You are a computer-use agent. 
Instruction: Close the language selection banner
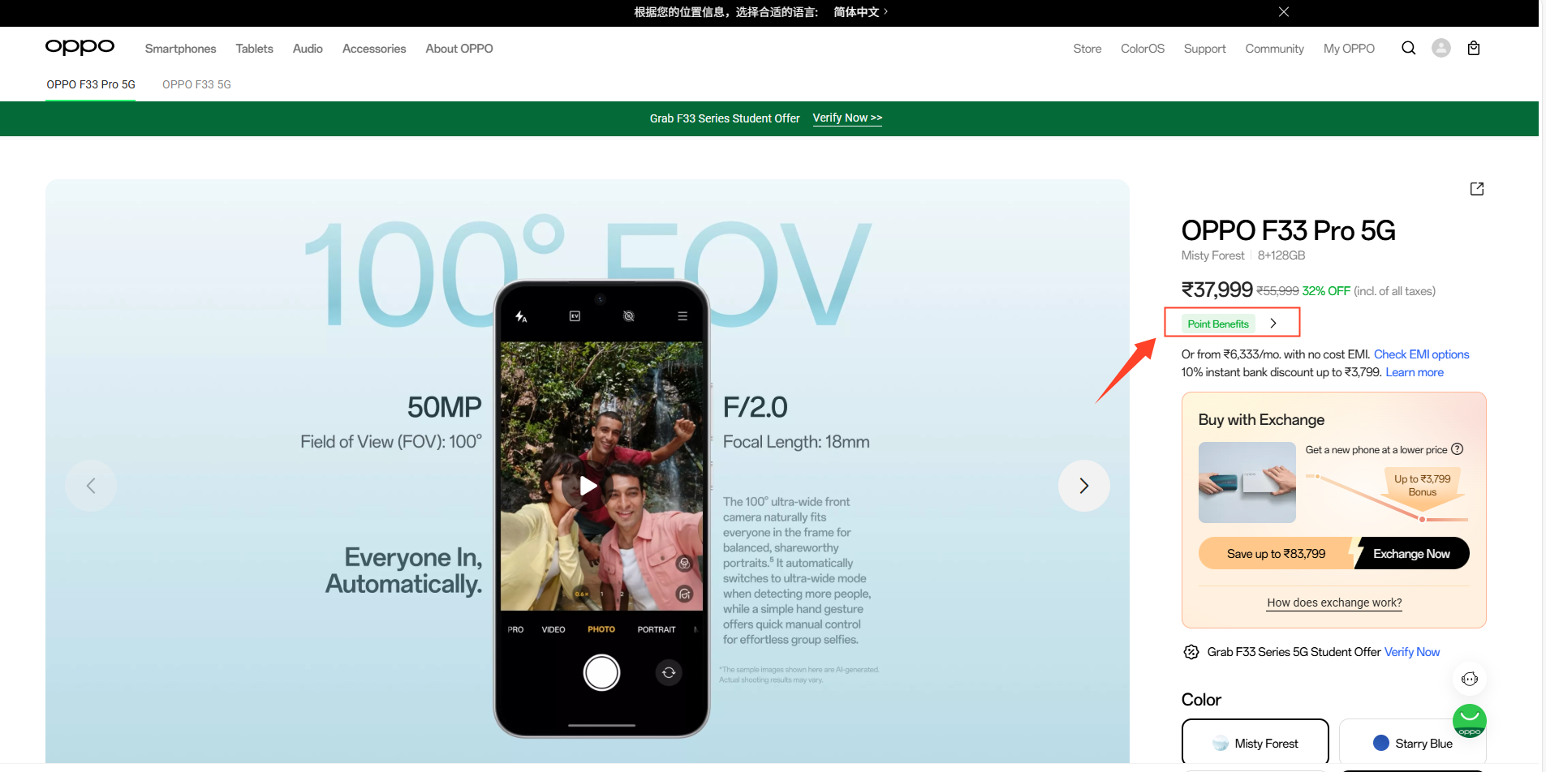click(x=1284, y=12)
